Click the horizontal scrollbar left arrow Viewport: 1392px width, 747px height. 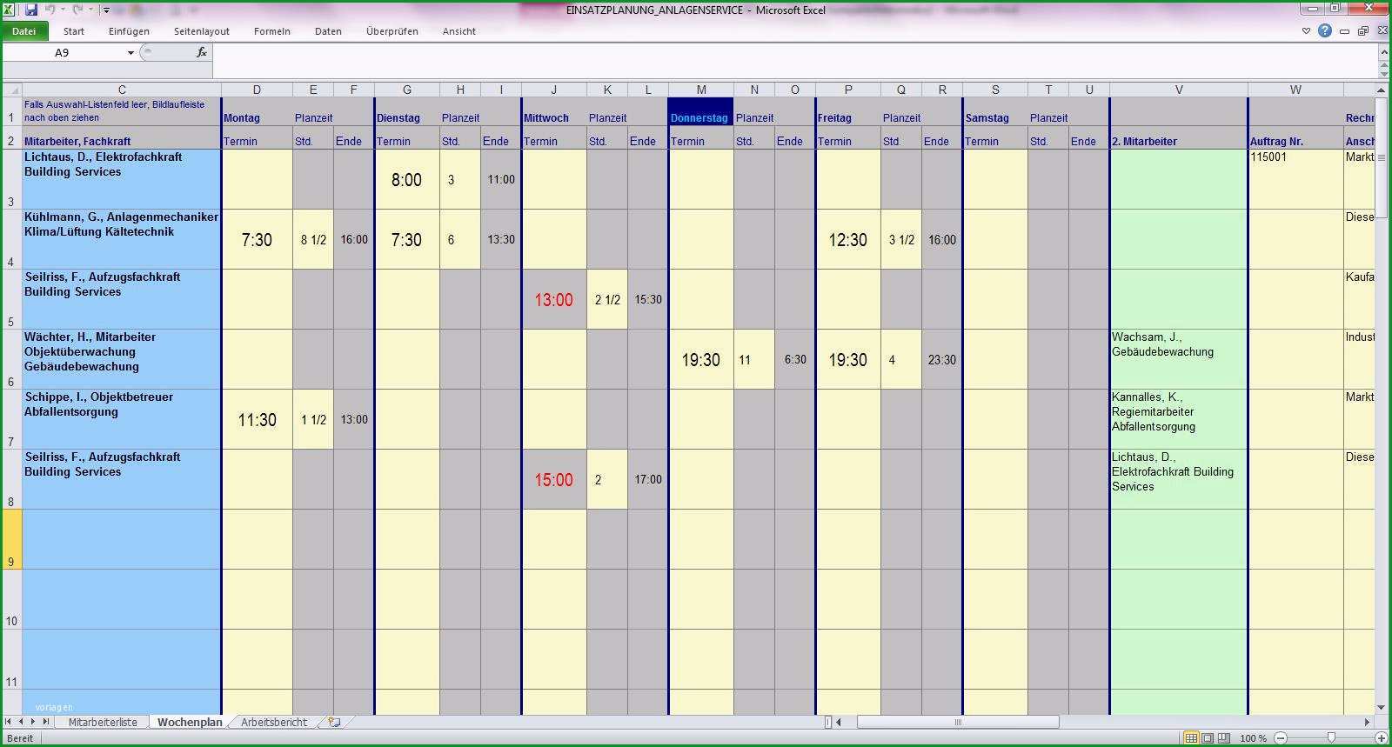839,722
